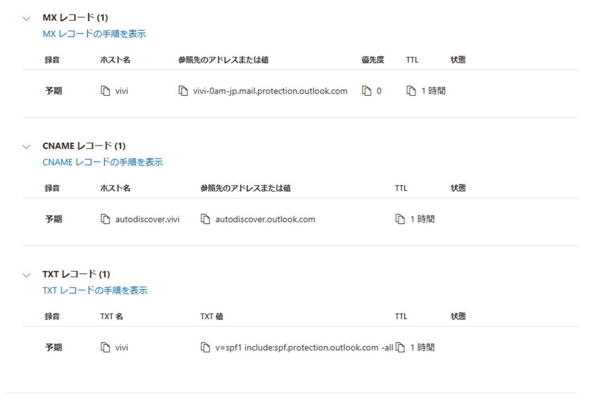Viewport: 593px width, 398px height.
Task: Copy the v=spf1 TXT value
Action: [x=205, y=347]
